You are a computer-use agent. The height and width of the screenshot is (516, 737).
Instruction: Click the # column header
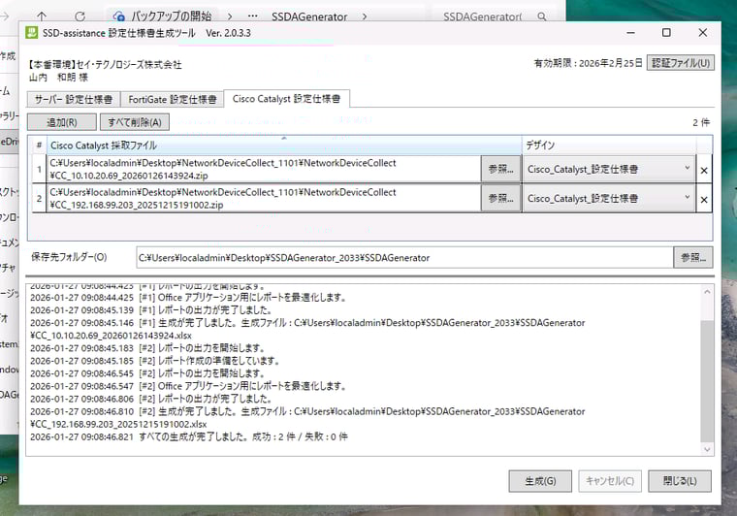click(x=39, y=145)
